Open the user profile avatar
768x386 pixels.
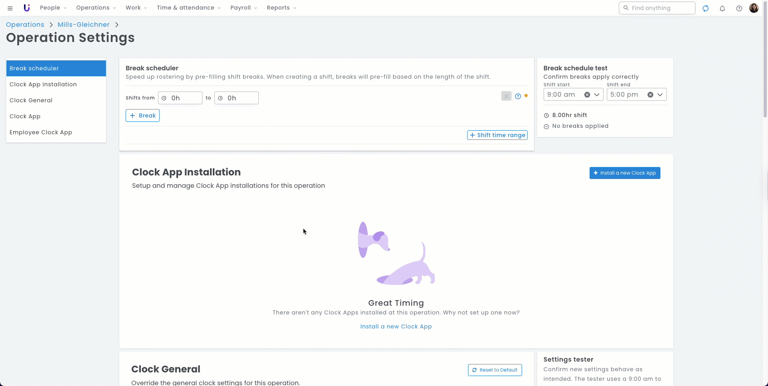coord(754,8)
